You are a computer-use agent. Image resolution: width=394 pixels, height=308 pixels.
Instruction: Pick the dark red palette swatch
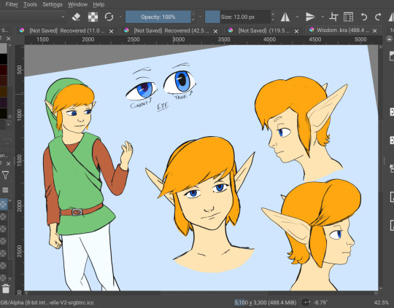click(4, 70)
